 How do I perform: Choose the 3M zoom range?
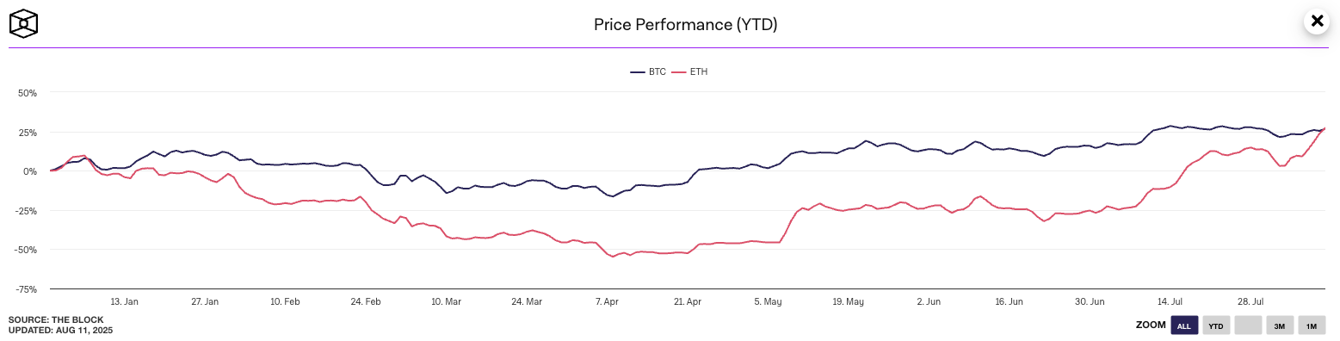coord(1280,325)
